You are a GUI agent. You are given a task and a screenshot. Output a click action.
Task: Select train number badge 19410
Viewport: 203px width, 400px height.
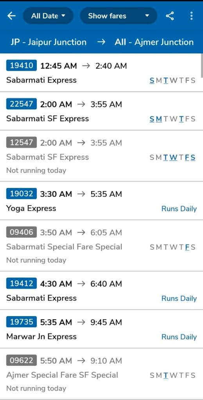point(22,66)
